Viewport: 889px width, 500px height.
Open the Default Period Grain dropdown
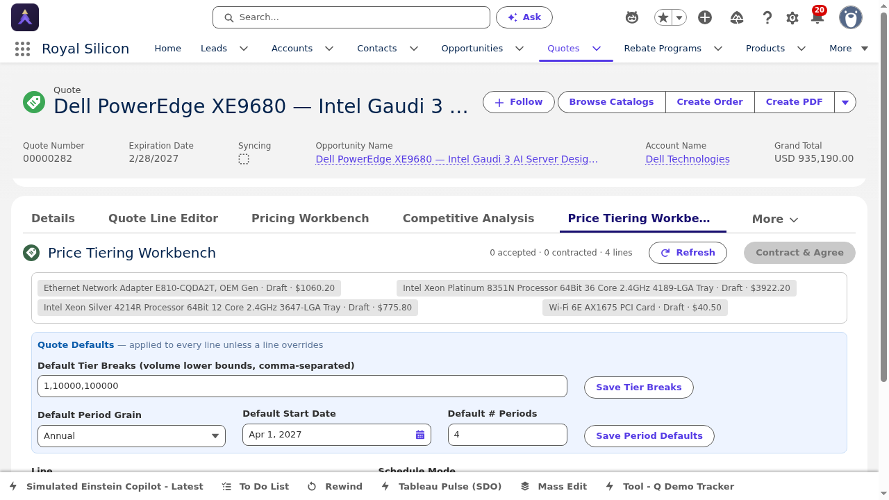(131, 436)
